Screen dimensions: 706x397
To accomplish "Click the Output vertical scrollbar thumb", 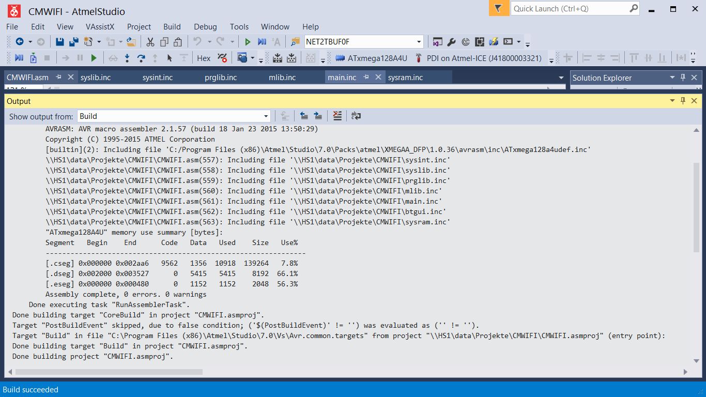I will click(696, 207).
